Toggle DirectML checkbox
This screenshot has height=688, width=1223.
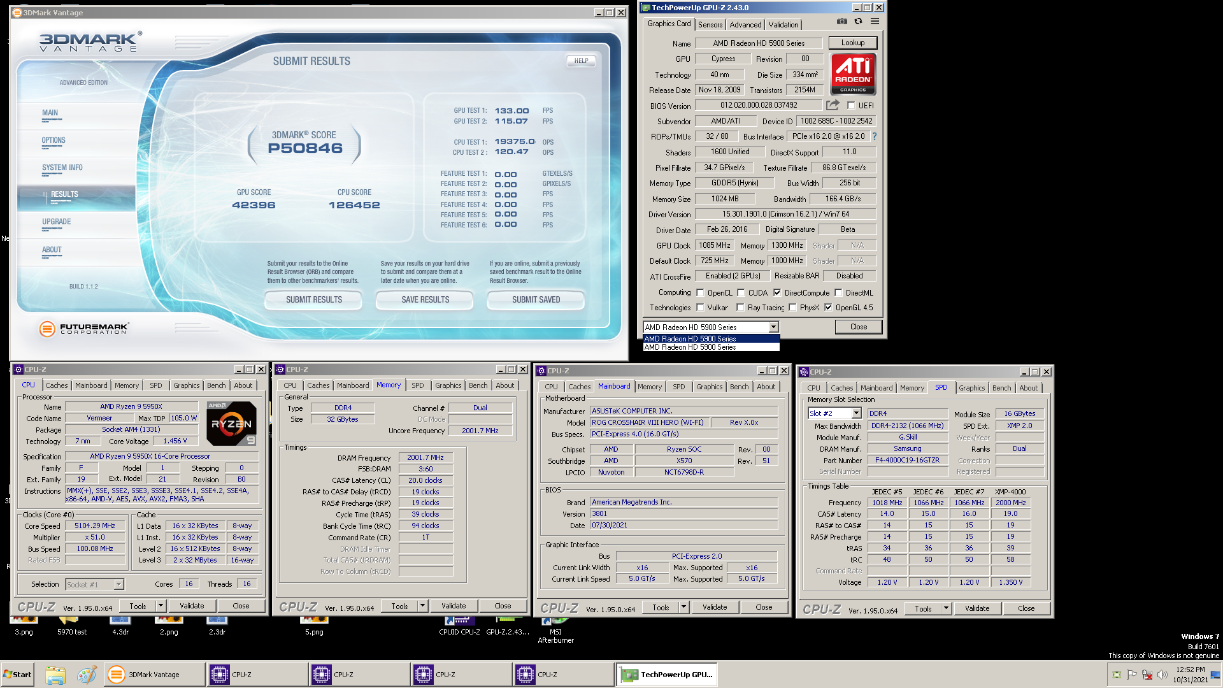click(838, 293)
